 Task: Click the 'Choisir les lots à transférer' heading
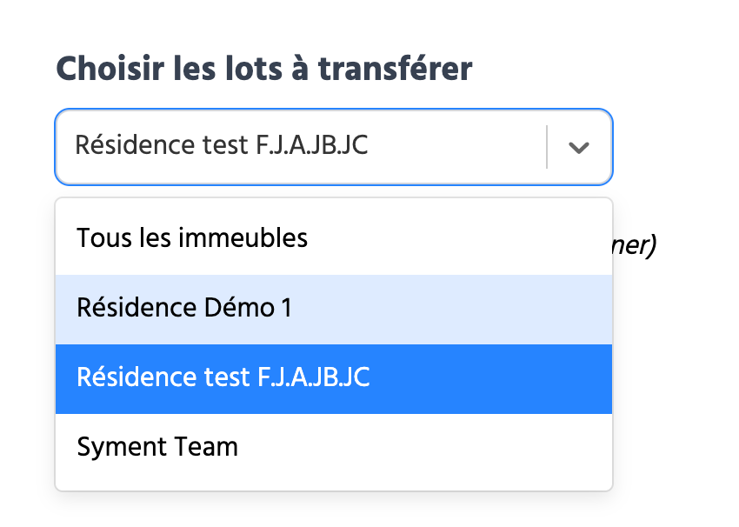(264, 70)
